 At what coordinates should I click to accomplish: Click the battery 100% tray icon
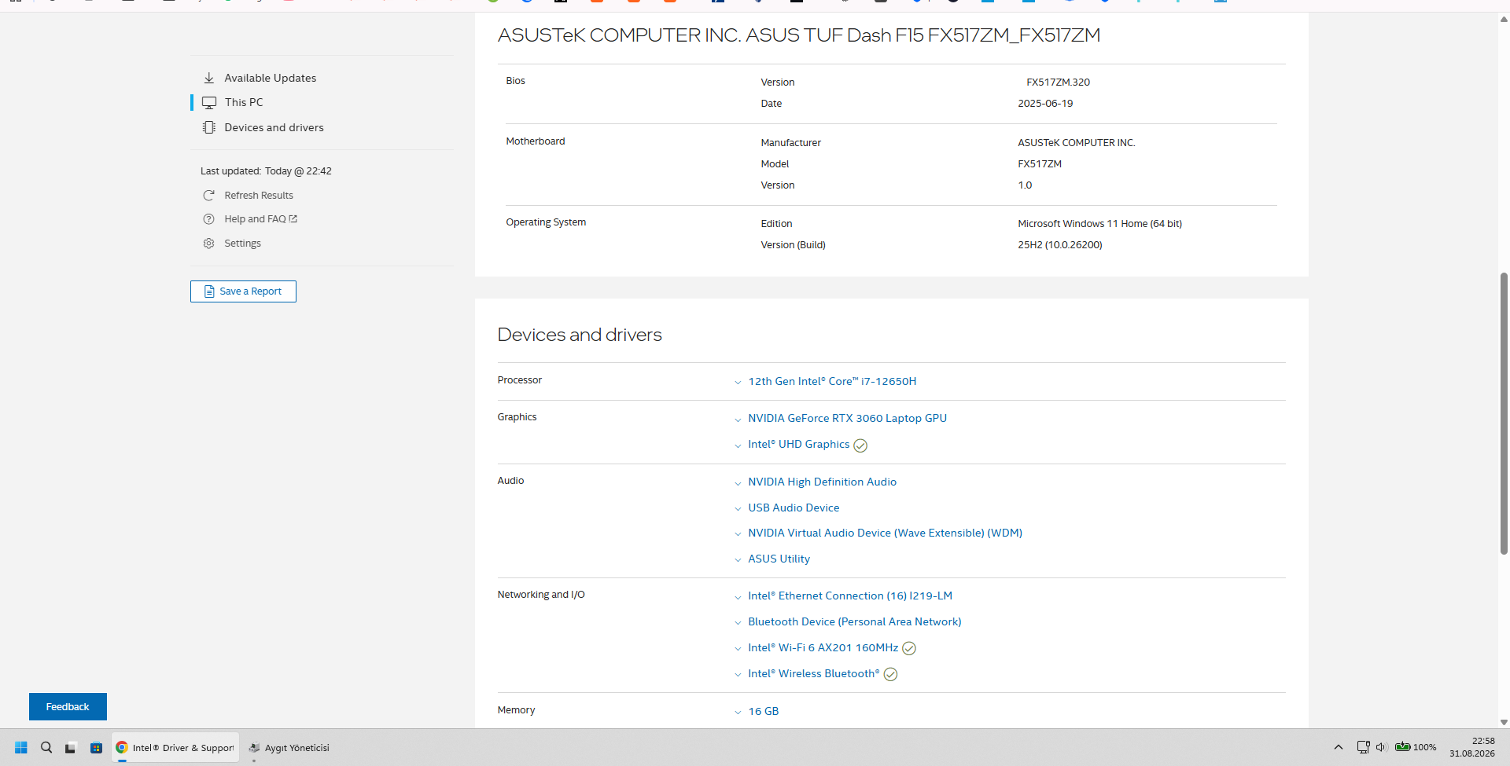point(1416,747)
